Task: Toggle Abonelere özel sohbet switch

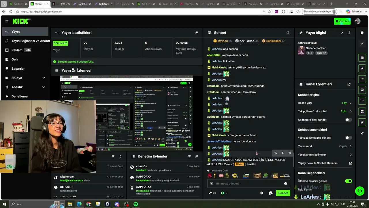Action: tap(349, 120)
